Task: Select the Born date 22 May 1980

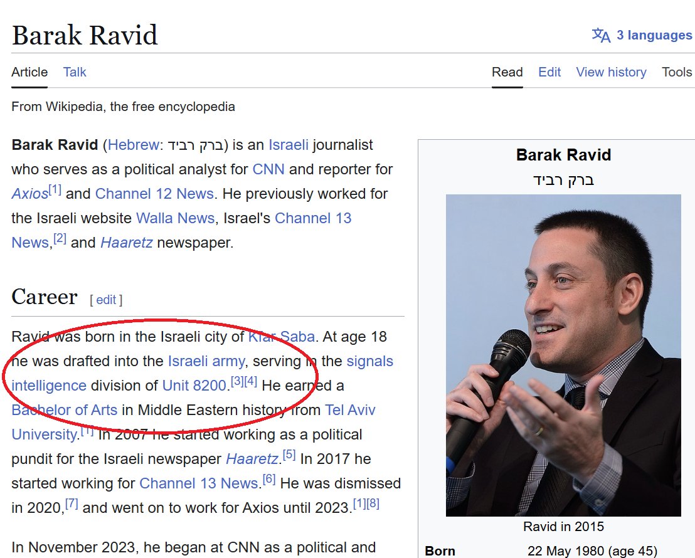Action: [x=566, y=551]
